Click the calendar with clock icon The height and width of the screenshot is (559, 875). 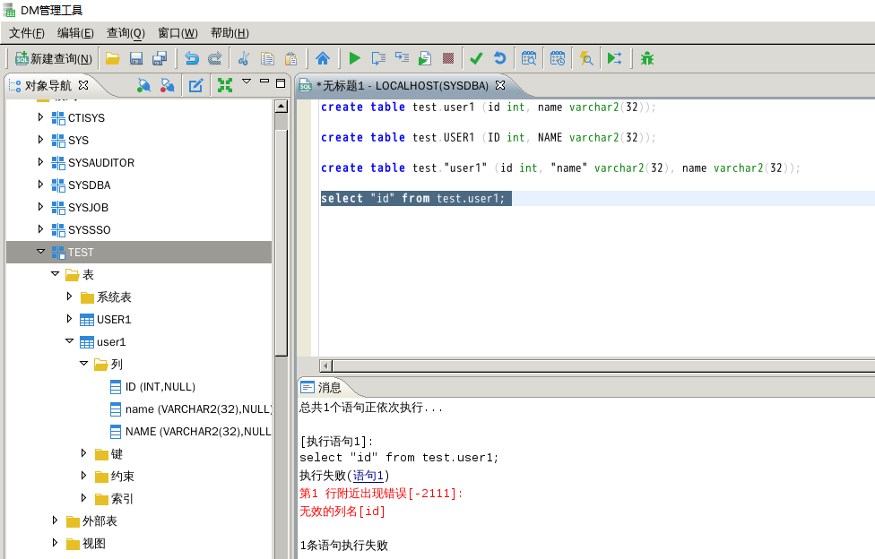click(x=558, y=58)
